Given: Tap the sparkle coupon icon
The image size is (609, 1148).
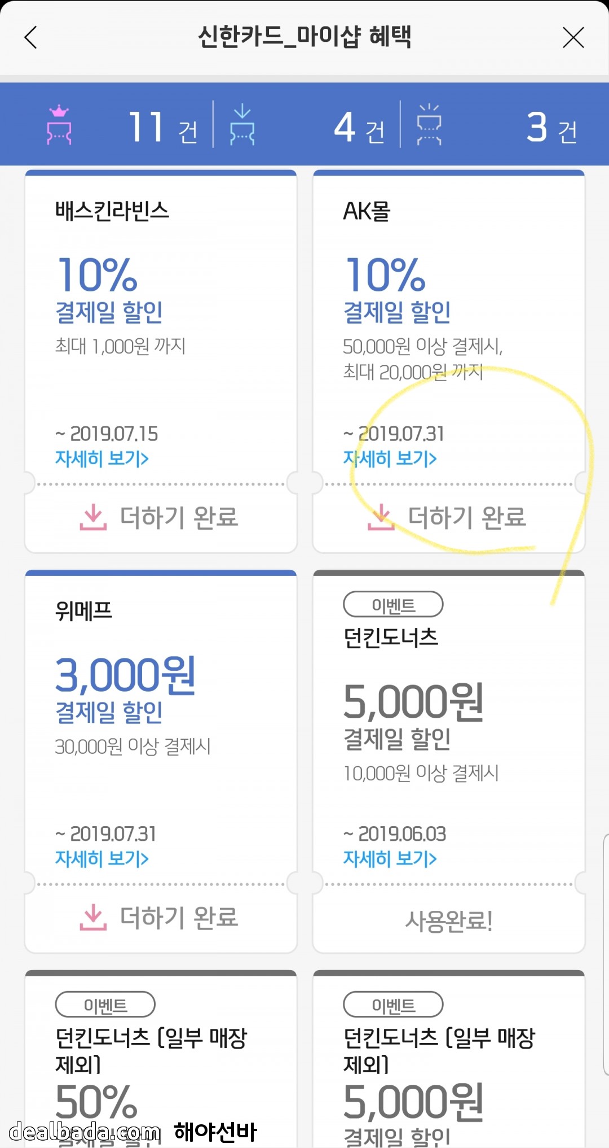Looking at the screenshot, I should [429, 125].
